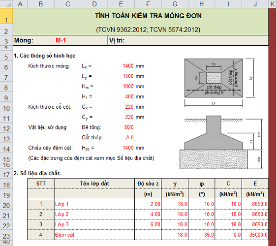Select column E header
The width and height of the screenshot is (277, 246).
coord(121,4)
